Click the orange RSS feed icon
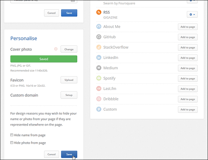Viewport: 208px width, 160px height. point(99,12)
